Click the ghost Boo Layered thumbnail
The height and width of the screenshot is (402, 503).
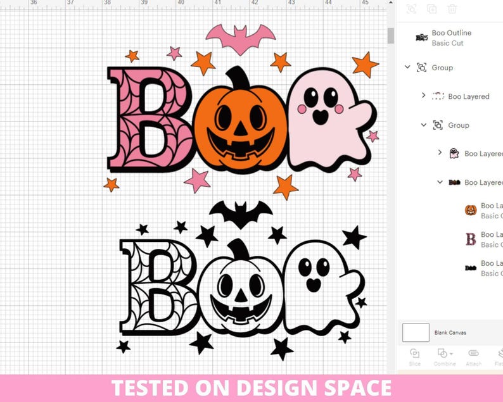click(454, 154)
